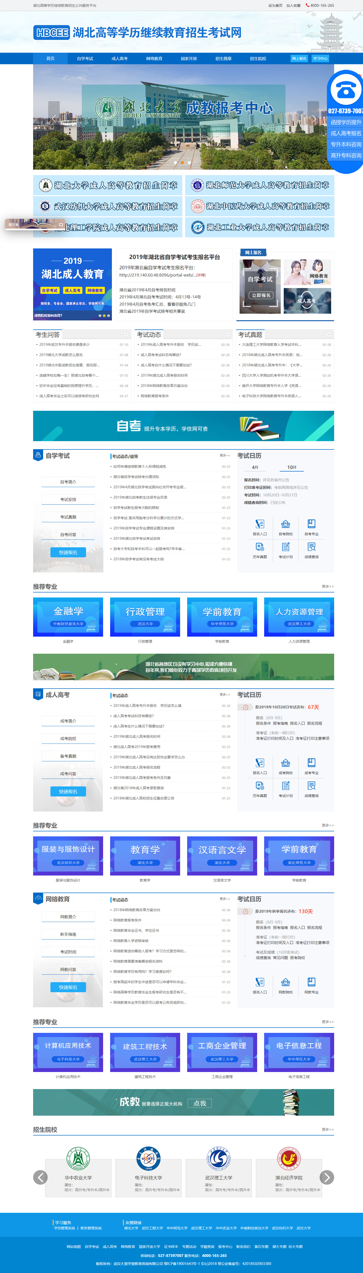
Task: Open 网教院校 icon in 网络教育 section
Action: point(285,982)
